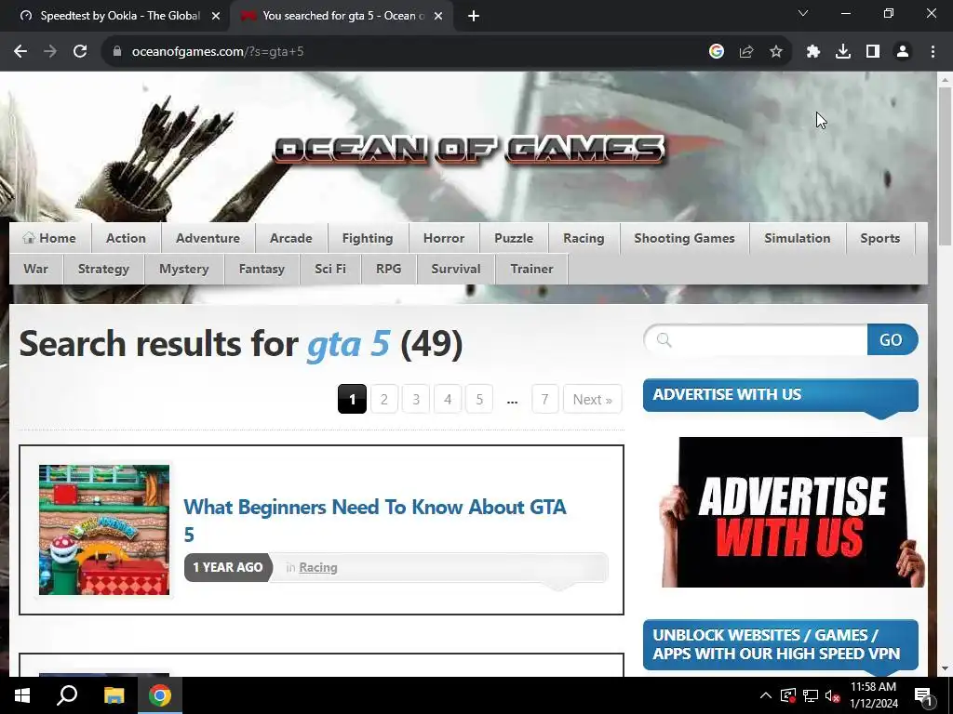Open the Arcade category
This screenshot has height=714, width=953.
tap(291, 238)
